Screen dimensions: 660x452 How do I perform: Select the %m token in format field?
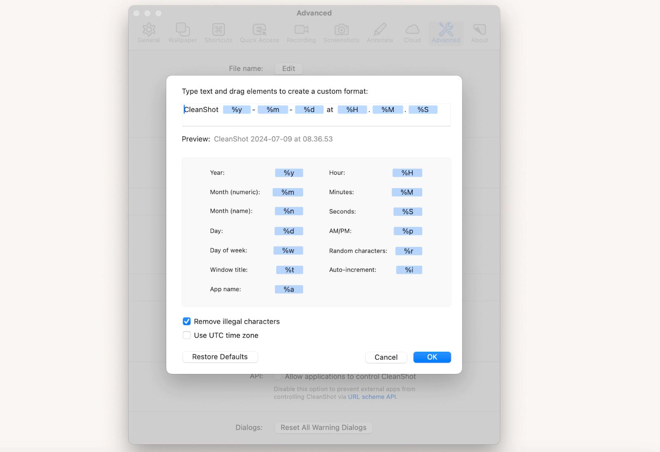coord(273,109)
